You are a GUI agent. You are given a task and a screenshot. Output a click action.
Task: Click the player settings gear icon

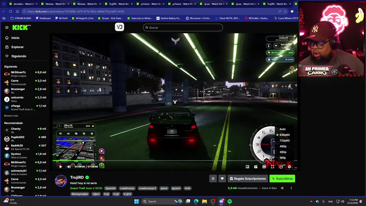coord(289,167)
